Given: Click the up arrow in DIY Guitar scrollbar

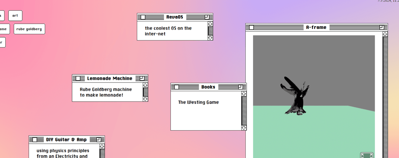Looking at the screenshot, I should (102, 146).
